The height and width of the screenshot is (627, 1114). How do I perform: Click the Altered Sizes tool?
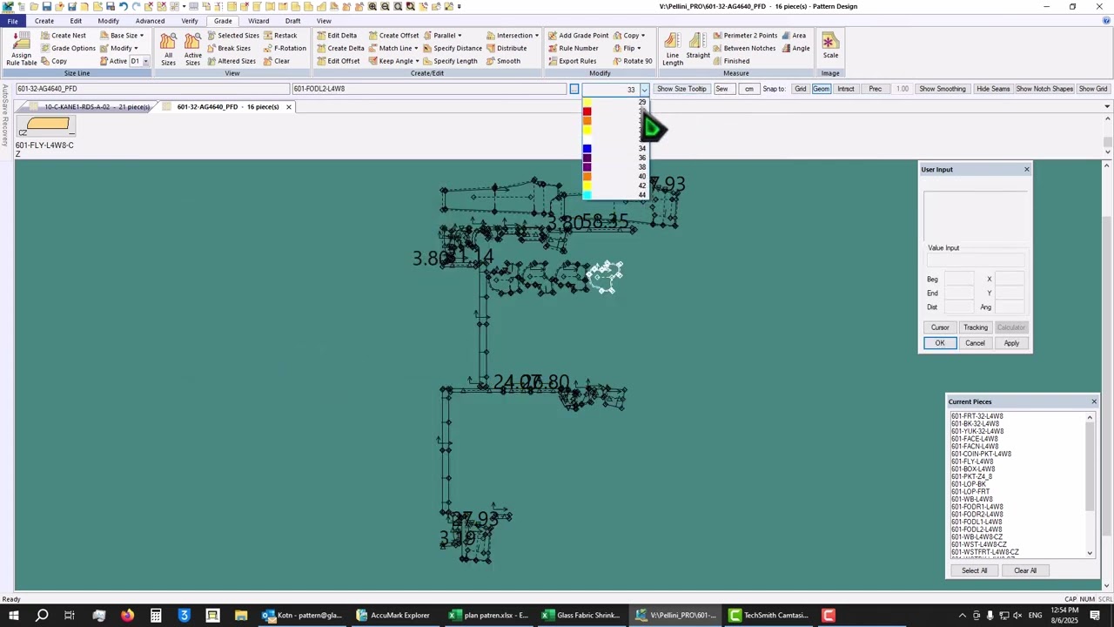[x=231, y=61]
